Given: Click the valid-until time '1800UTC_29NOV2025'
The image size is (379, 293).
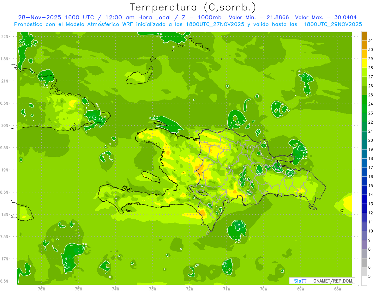Looking at the screenshot, I should pyautogui.click(x=333, y=24).
